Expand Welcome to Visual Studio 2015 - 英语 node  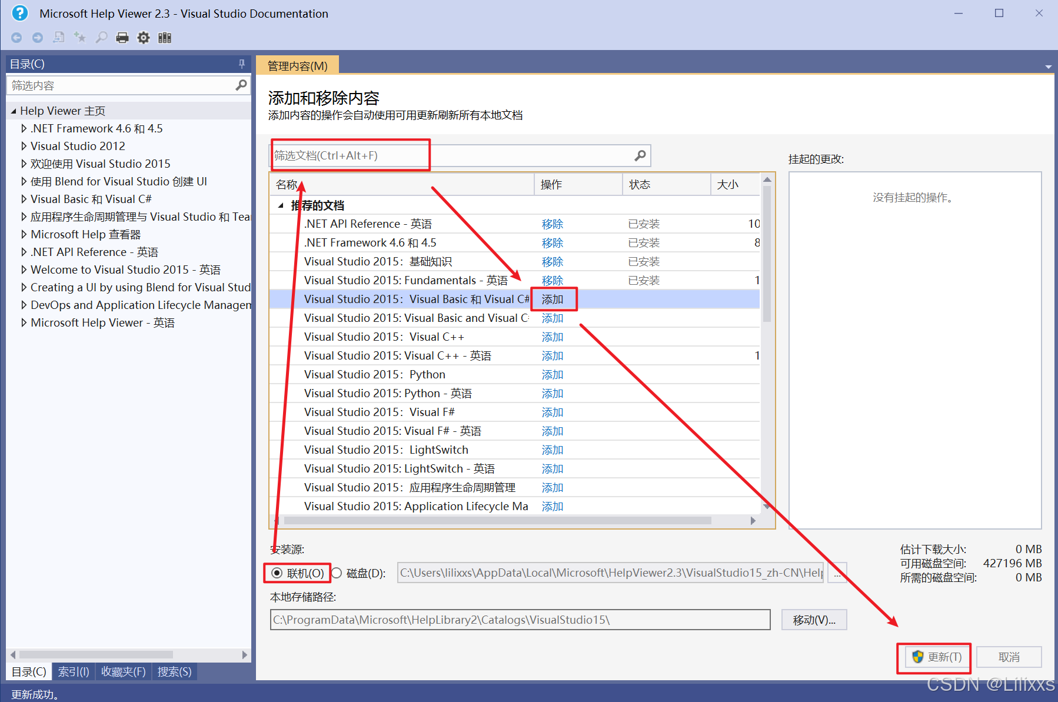click(24, 270)
